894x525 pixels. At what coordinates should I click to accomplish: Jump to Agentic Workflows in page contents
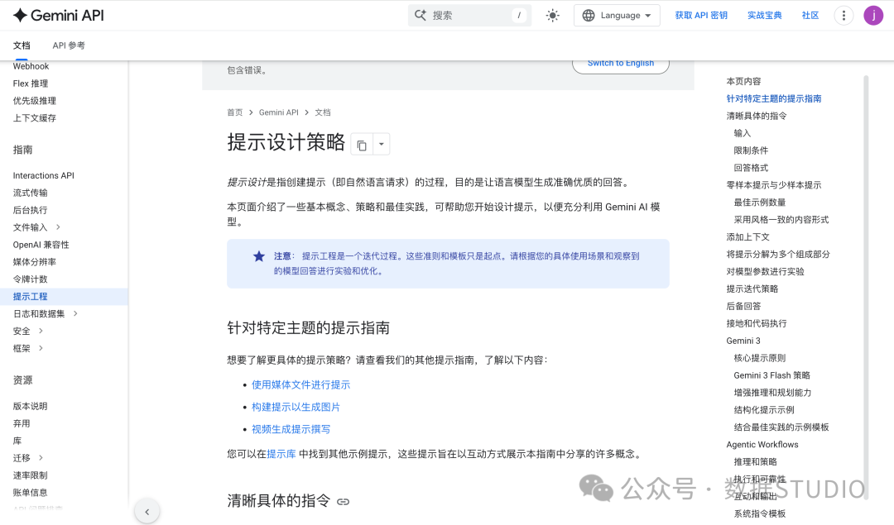(x=762, y=445)
